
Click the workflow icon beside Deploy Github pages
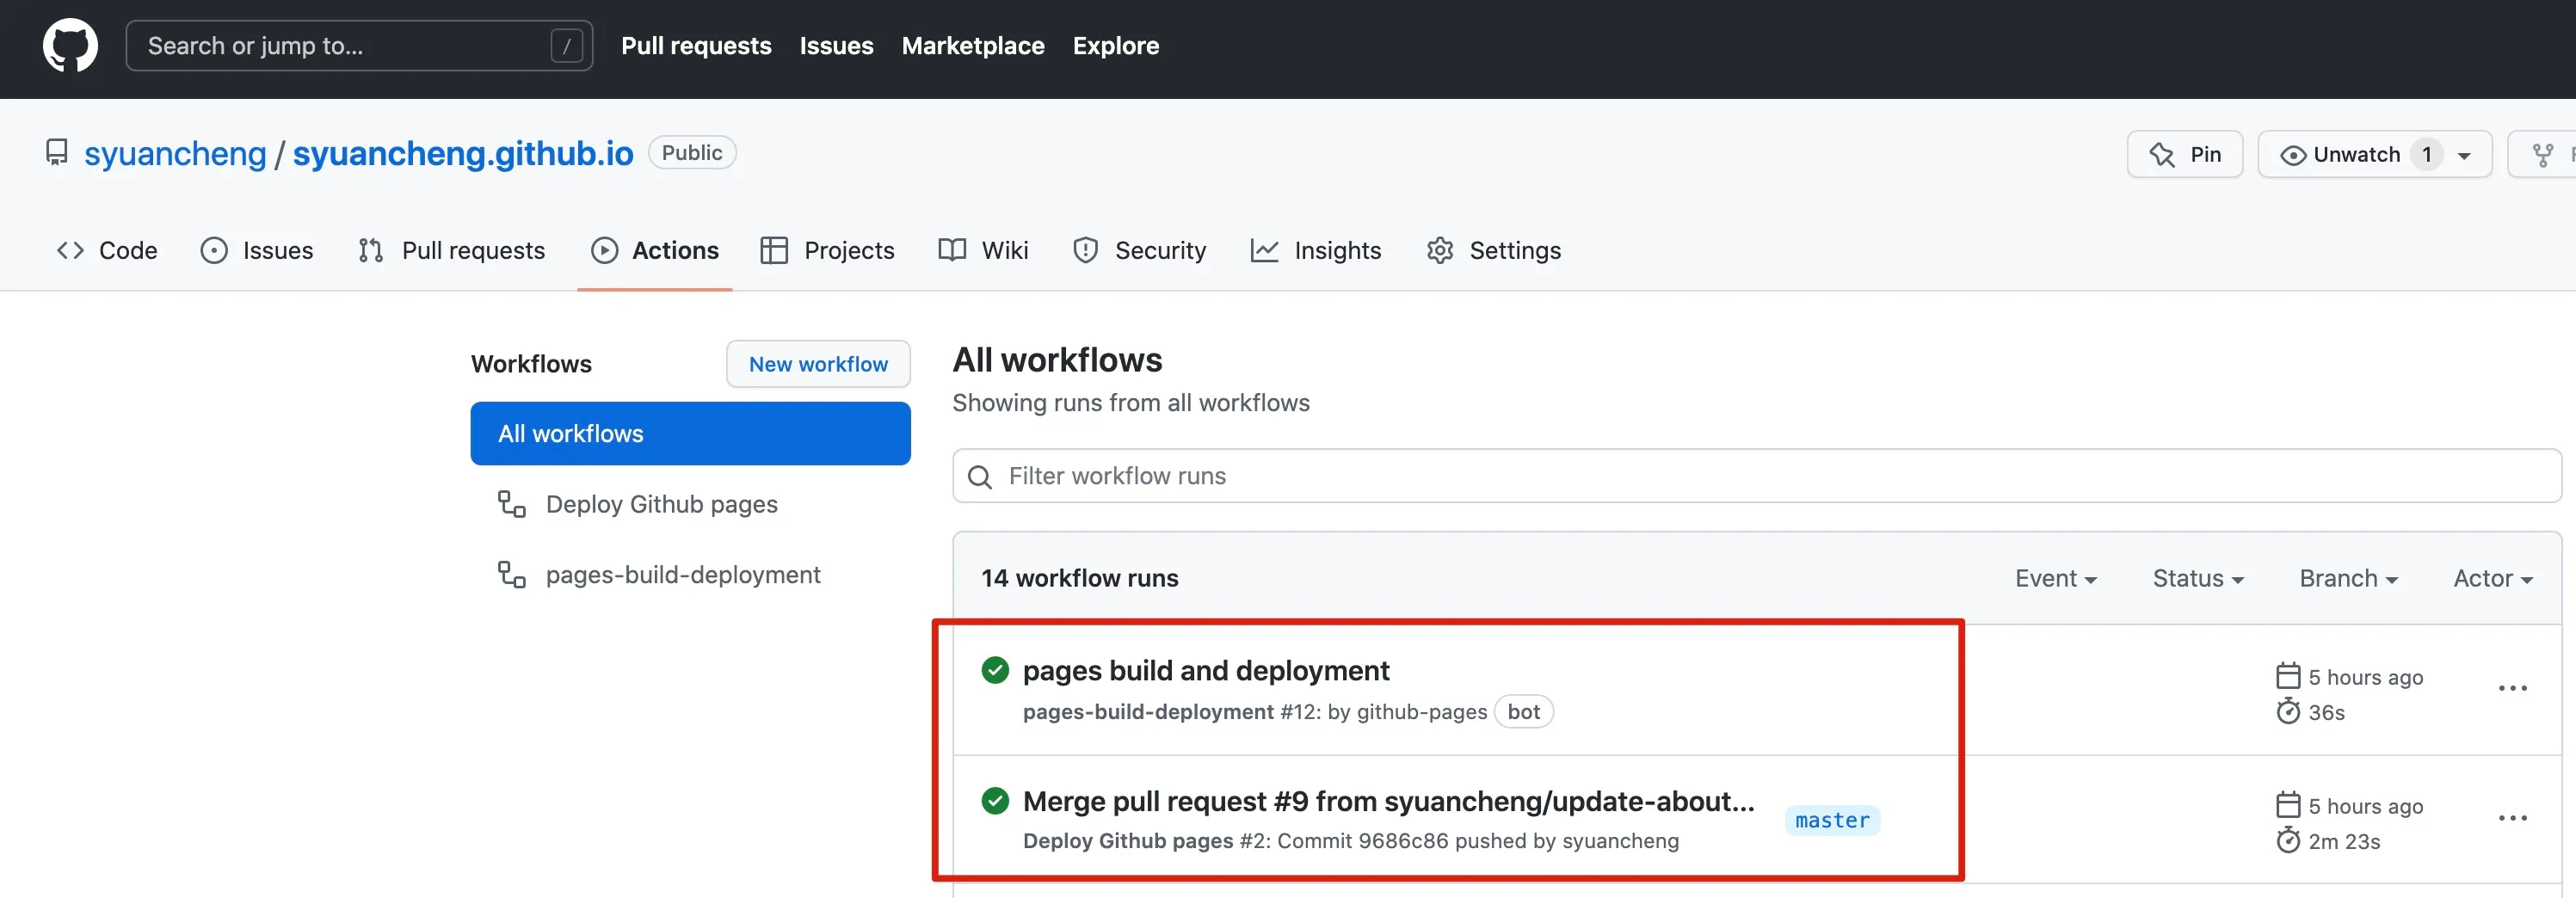pos(512,504)
